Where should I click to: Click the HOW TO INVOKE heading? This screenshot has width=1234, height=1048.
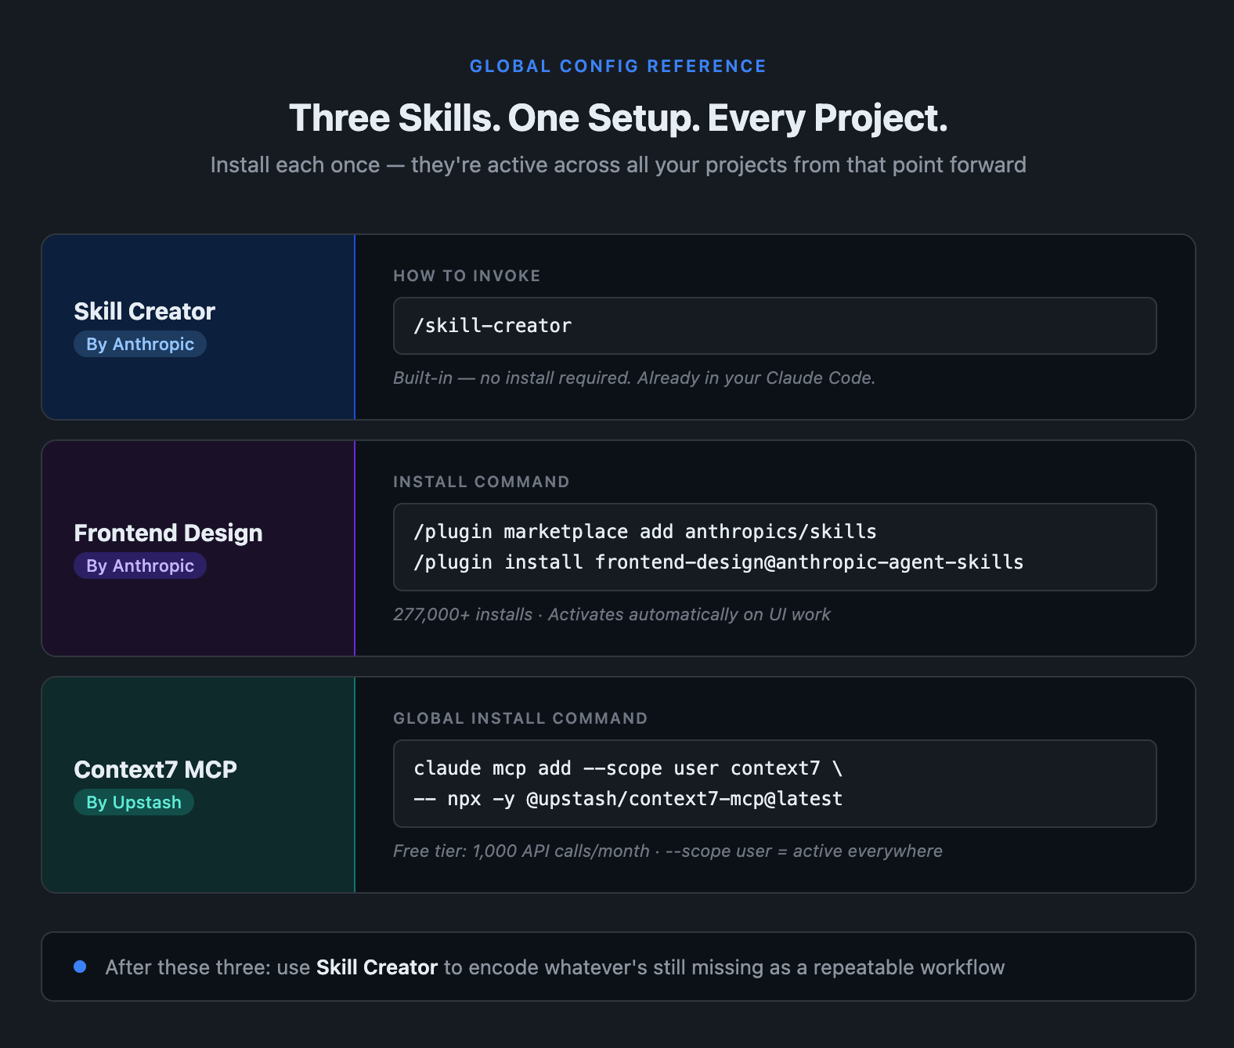[x=467, y=276]
